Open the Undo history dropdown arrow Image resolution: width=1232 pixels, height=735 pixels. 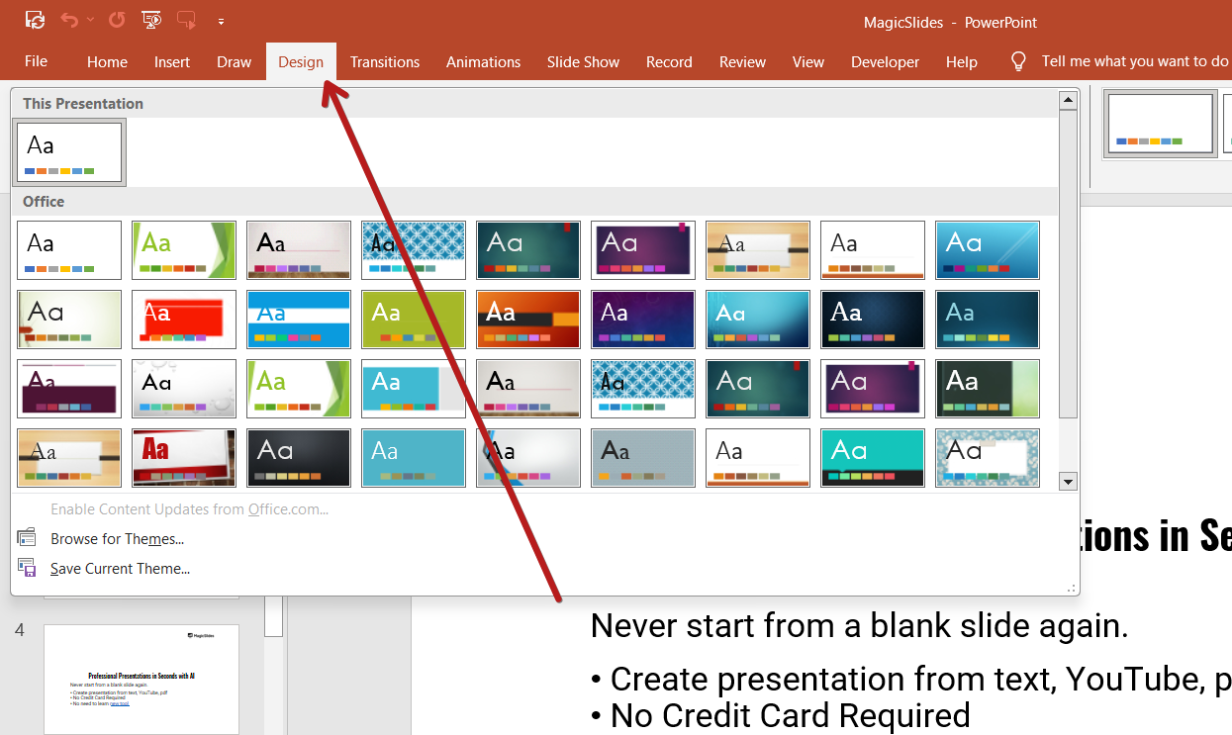point(91,19)
